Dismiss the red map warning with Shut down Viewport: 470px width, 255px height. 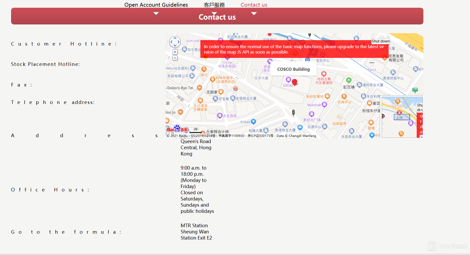[x=381, y=41]
